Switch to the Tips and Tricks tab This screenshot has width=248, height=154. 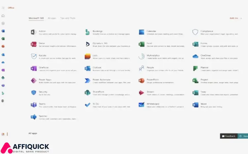68,18
